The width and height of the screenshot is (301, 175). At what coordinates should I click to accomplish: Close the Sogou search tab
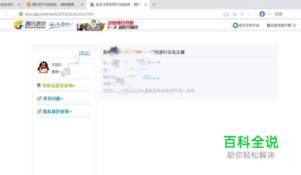tap(82, 5)
